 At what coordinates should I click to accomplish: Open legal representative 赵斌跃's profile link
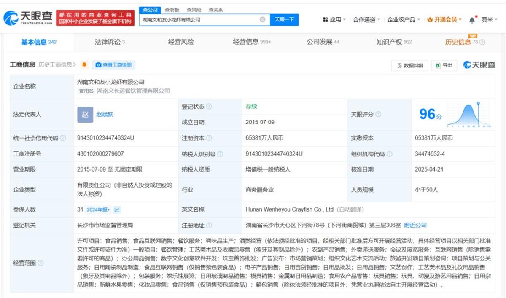(105, 115)
